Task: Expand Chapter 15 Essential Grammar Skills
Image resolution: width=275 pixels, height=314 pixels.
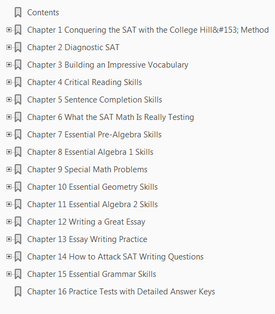Action: 9,274
